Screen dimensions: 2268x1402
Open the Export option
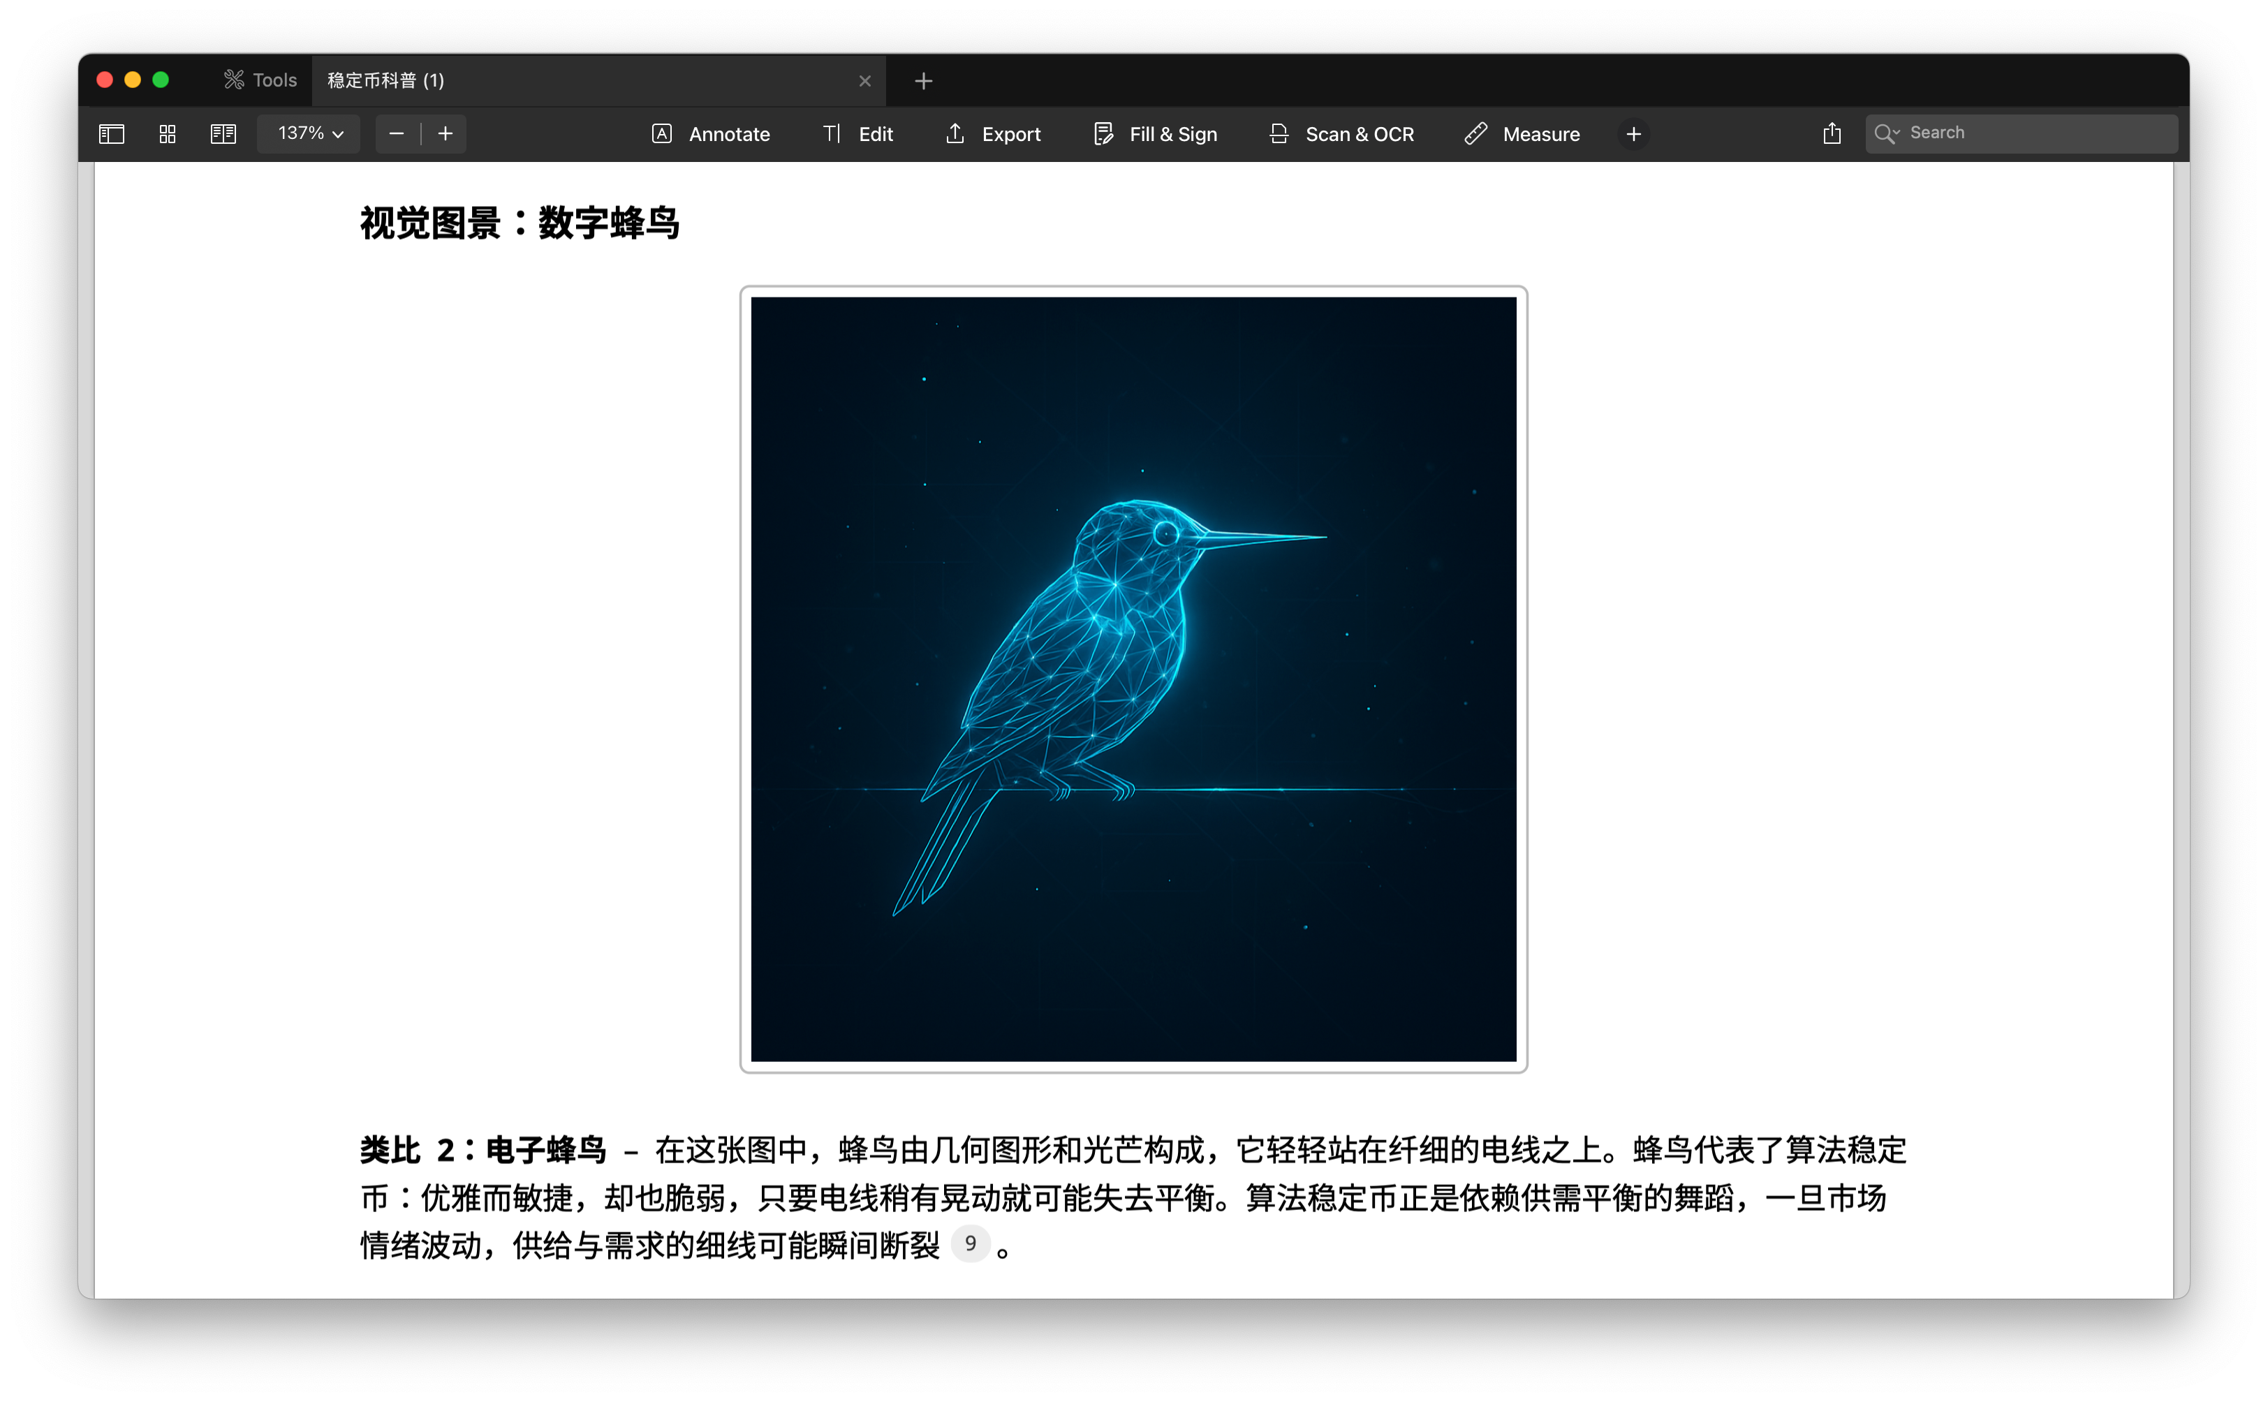coord(993,133)
